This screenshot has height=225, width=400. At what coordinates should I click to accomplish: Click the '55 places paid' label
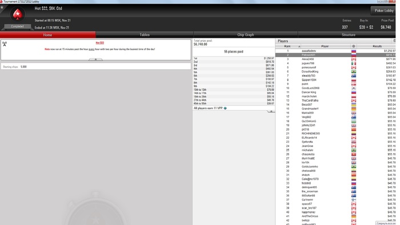coord(234,52)
